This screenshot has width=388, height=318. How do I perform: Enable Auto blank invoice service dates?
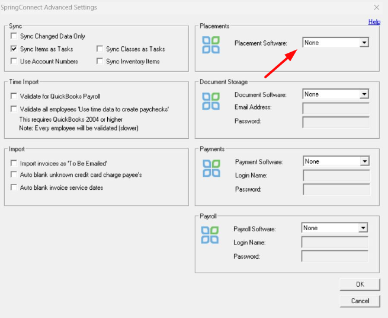click(x=14, y=187)
